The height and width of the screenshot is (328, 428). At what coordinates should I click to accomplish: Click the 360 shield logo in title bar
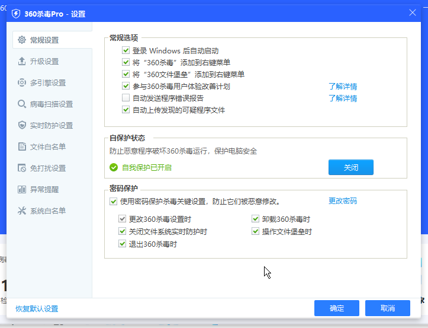click(16, 14)
